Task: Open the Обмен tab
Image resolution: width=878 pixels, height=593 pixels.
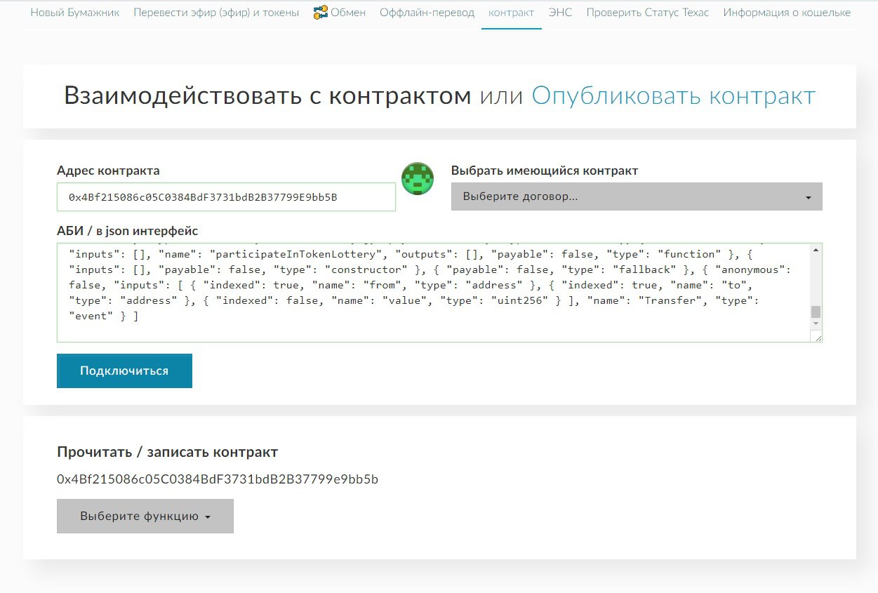Action: pyautogui.click(x=348, y=13)
